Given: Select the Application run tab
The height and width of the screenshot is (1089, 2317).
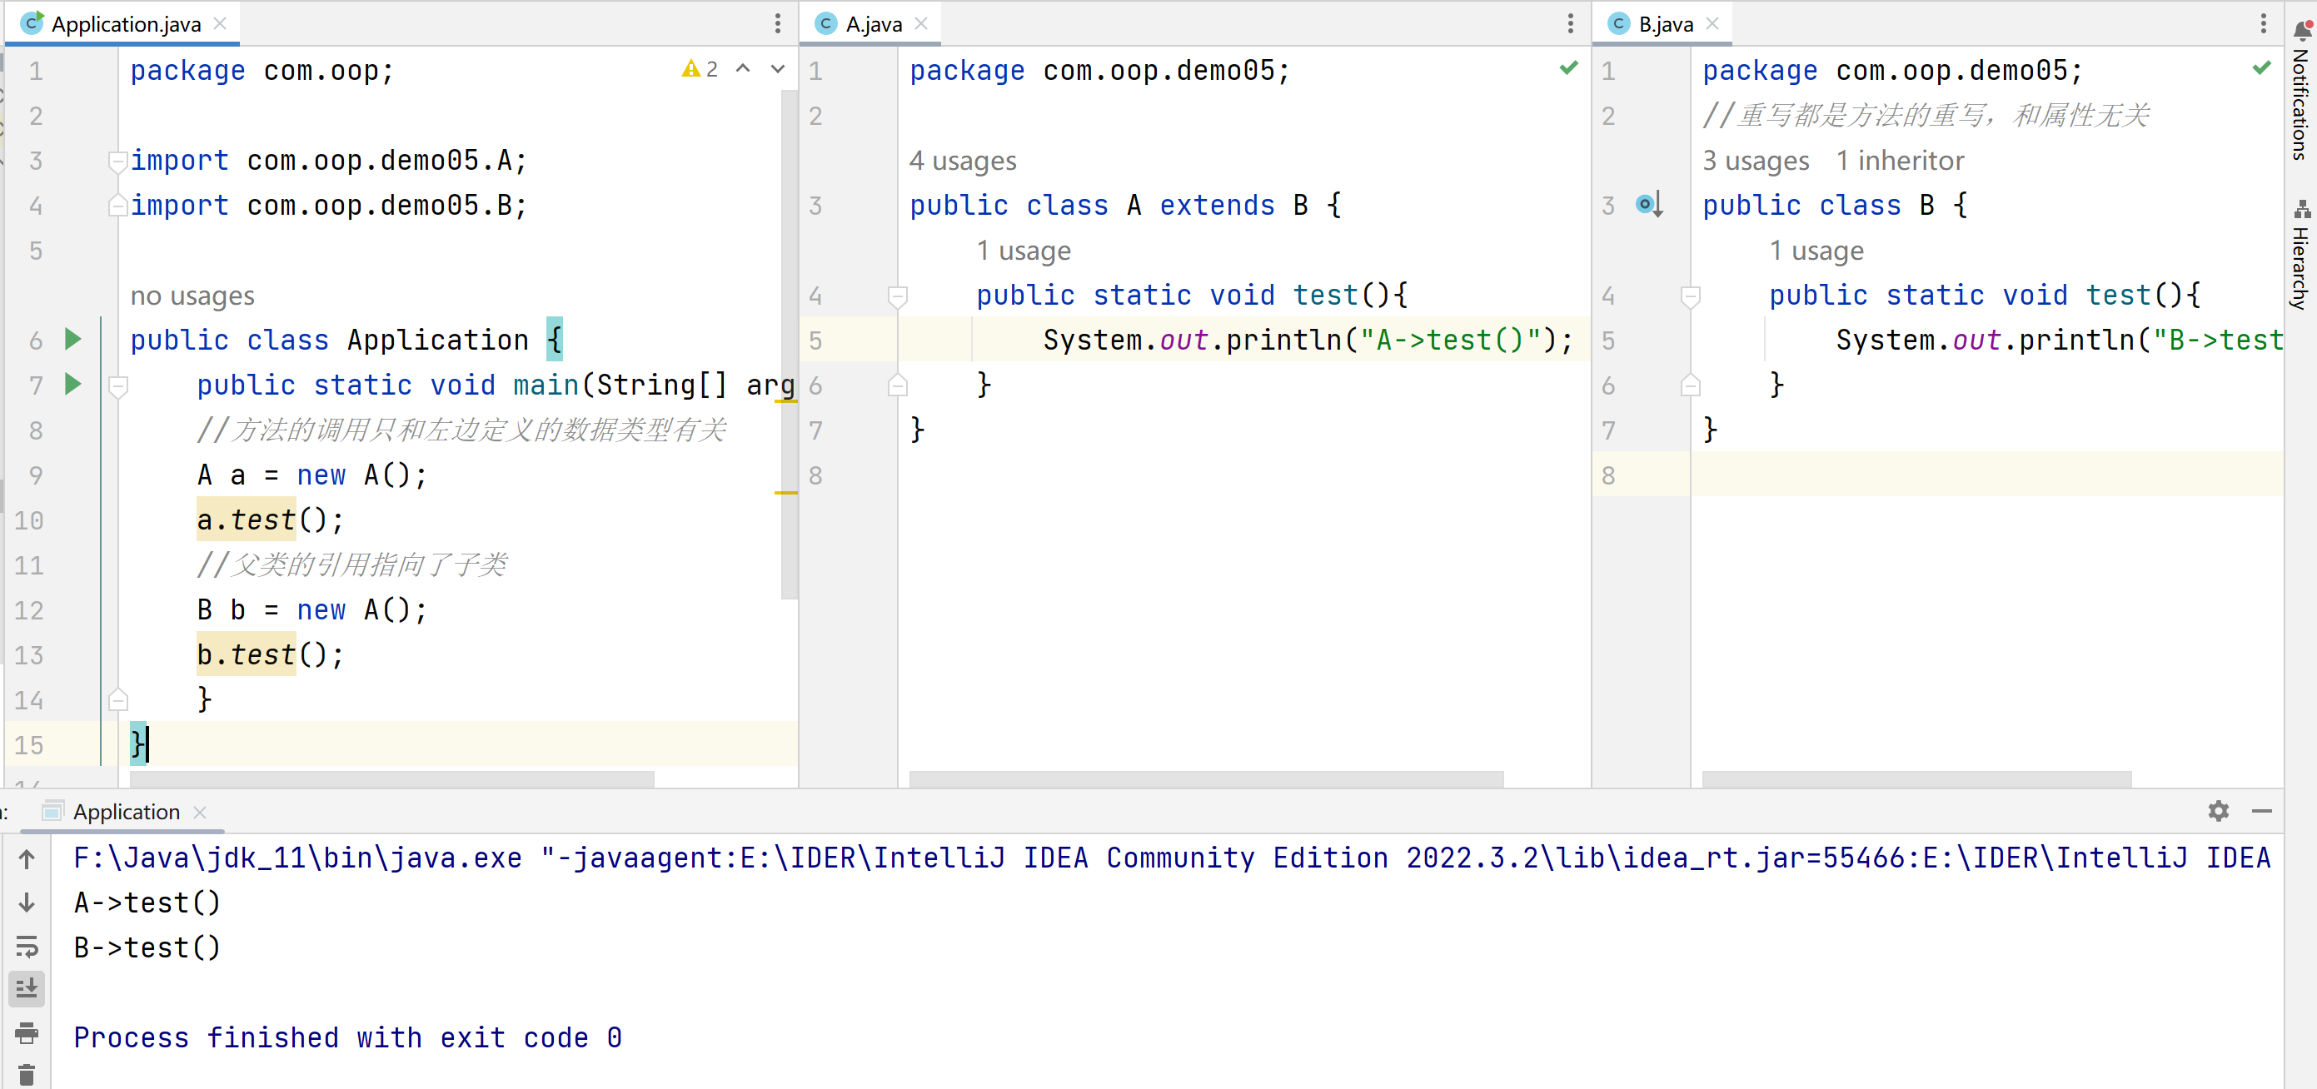Looking at the screenshot, I should (125, 811).
